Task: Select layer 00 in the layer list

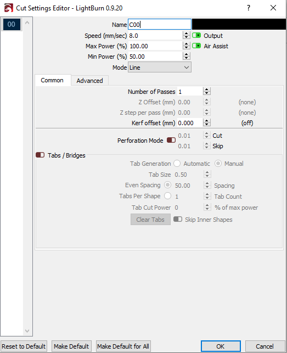Action: tap(12, 24)
